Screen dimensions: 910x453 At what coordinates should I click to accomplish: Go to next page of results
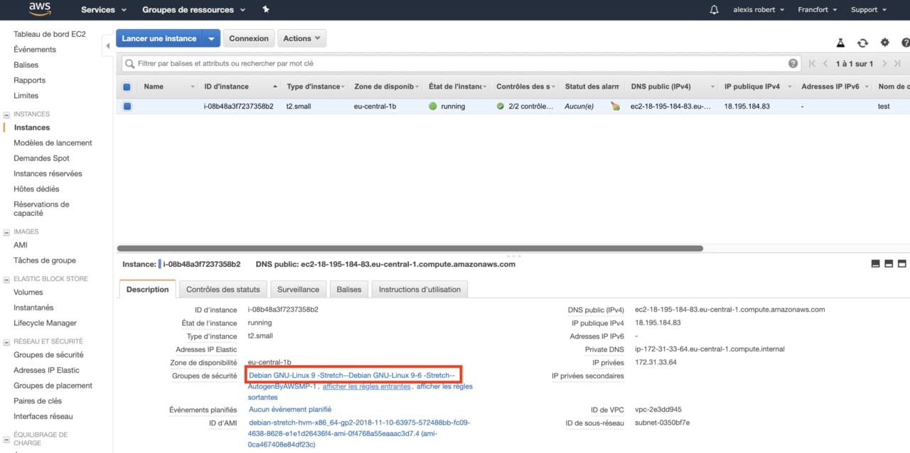[x=884, y=63]
